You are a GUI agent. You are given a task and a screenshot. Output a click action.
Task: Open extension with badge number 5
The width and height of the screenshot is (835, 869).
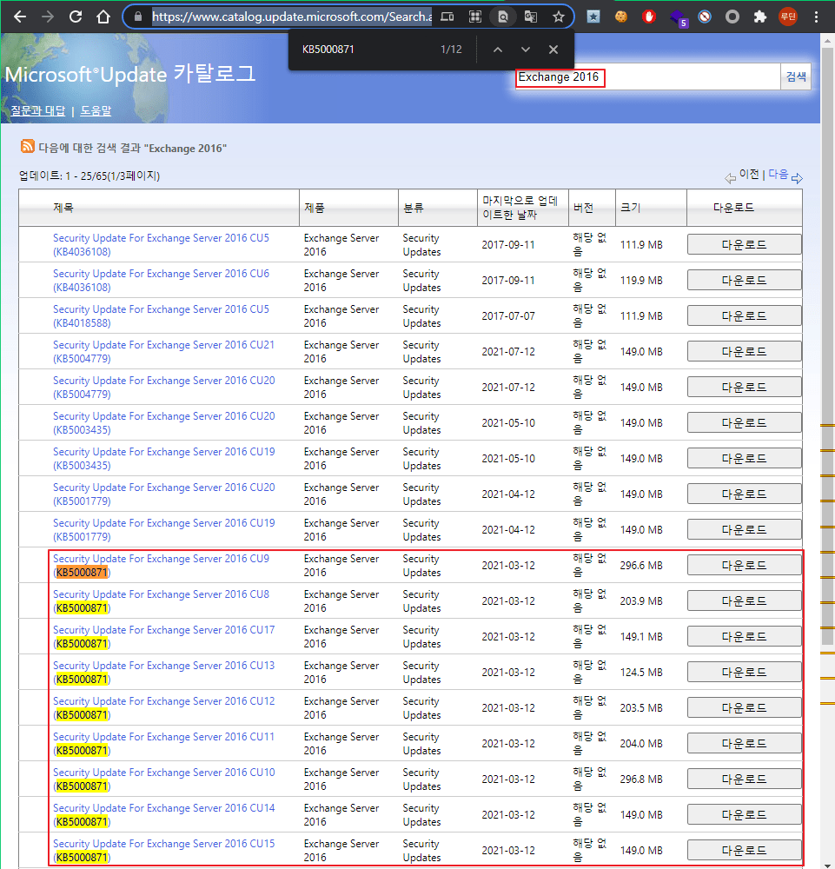click(678, 17)
